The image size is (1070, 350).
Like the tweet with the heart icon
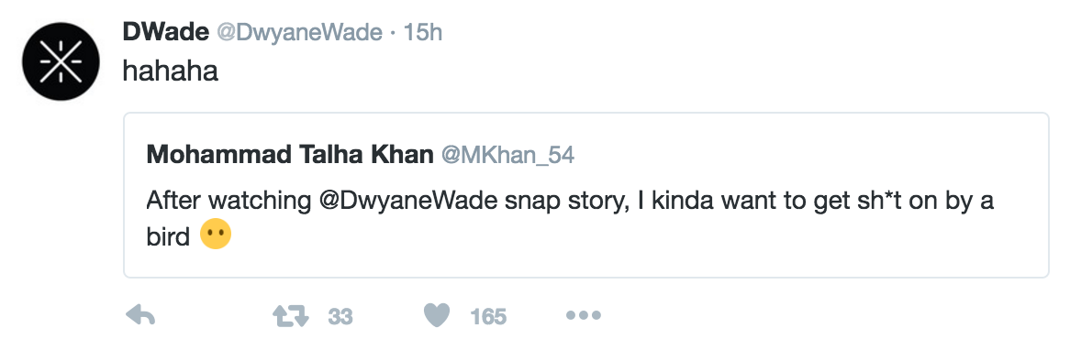point(437,315)
